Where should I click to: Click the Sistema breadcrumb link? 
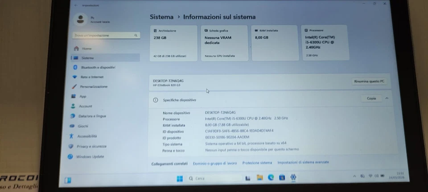161,17
